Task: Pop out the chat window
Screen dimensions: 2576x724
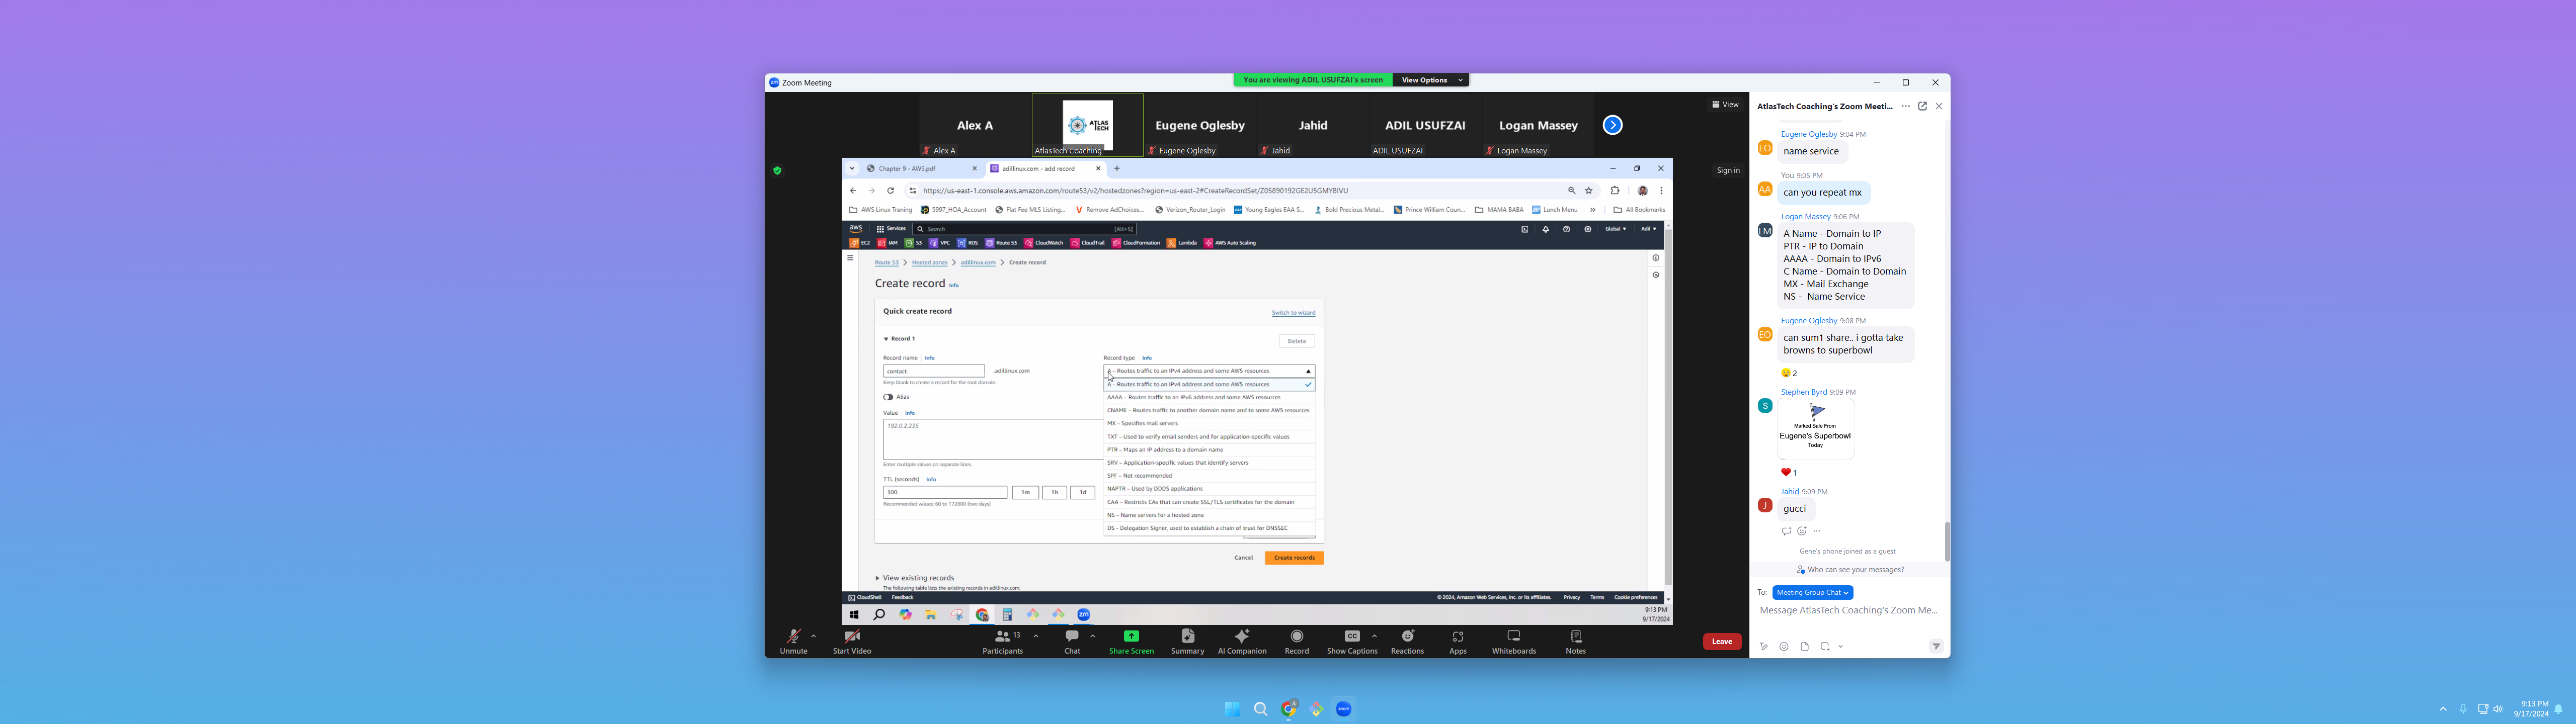Action: pyautogui.click(x=1922, y=106)
